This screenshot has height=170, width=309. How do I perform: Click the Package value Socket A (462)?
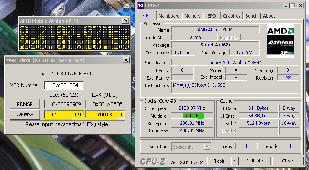[215, 45]
